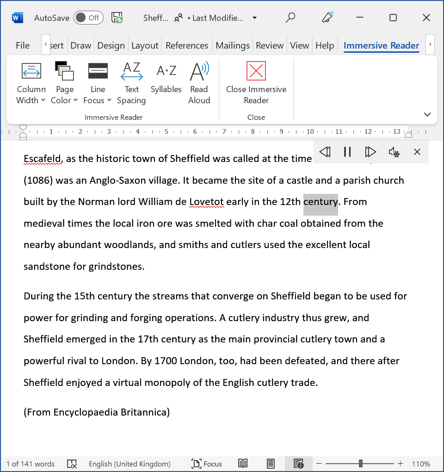Switch to the Review tab
Screen dimensions: 444x472
click(270, 45)
